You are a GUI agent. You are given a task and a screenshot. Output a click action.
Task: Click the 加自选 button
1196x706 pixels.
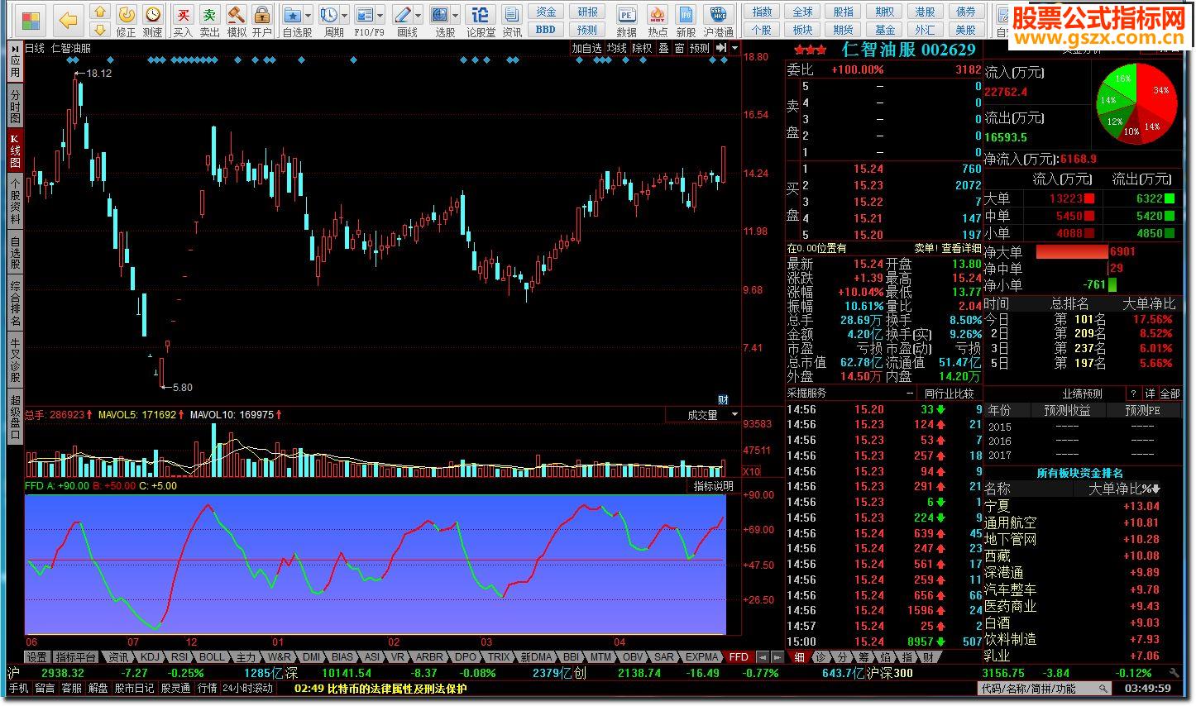[586, 49]
